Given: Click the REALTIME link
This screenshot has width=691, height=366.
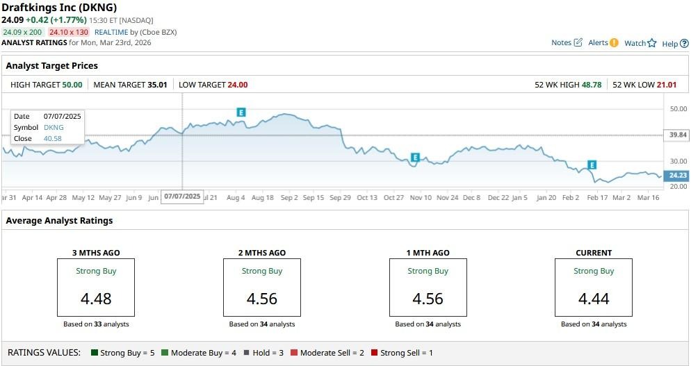Looking at the screenshot, I should [x=111, y=32].
